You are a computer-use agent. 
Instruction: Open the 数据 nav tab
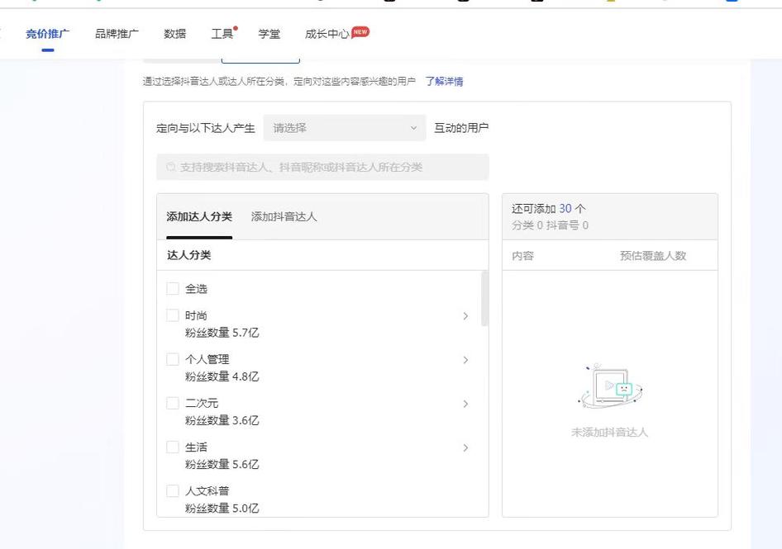tap(174, 34)
